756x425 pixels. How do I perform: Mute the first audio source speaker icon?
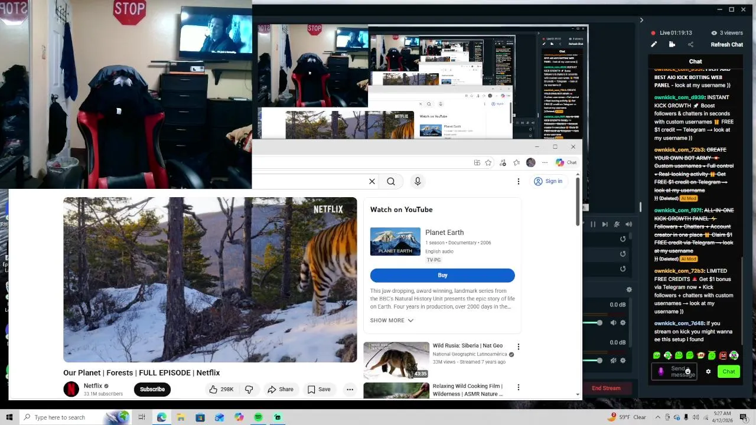pos(613,323)
